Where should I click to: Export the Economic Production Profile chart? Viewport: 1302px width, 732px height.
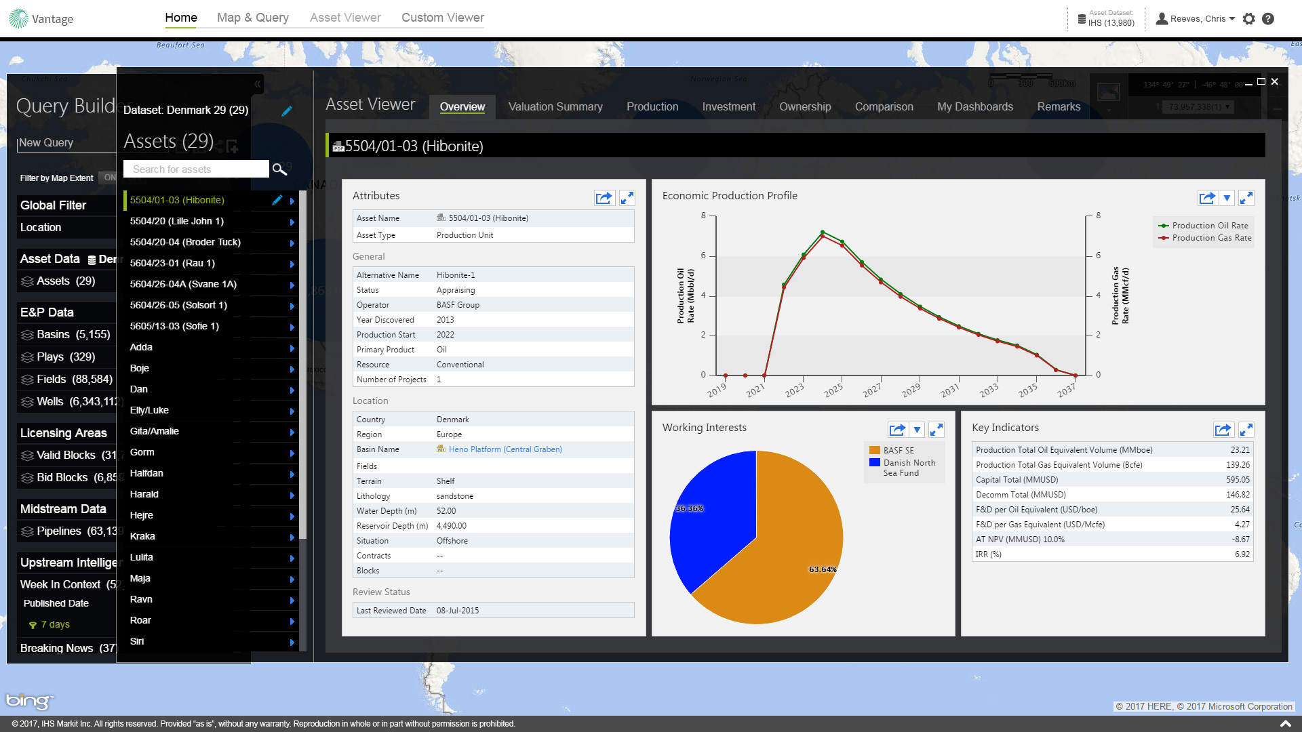(x=1208, y=198)
